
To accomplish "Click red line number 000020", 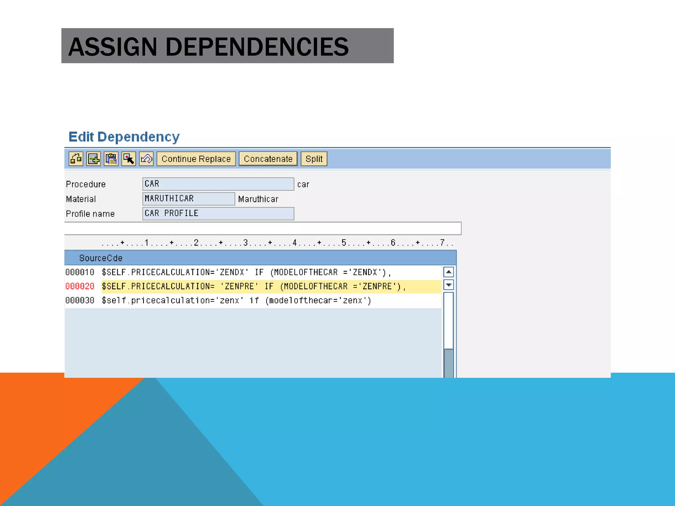I will (x=80, y=286).
